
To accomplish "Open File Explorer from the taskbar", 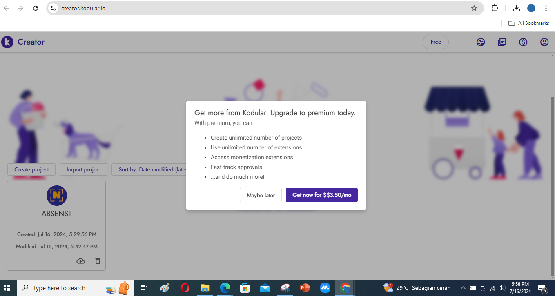I will (x=205, y=288).
